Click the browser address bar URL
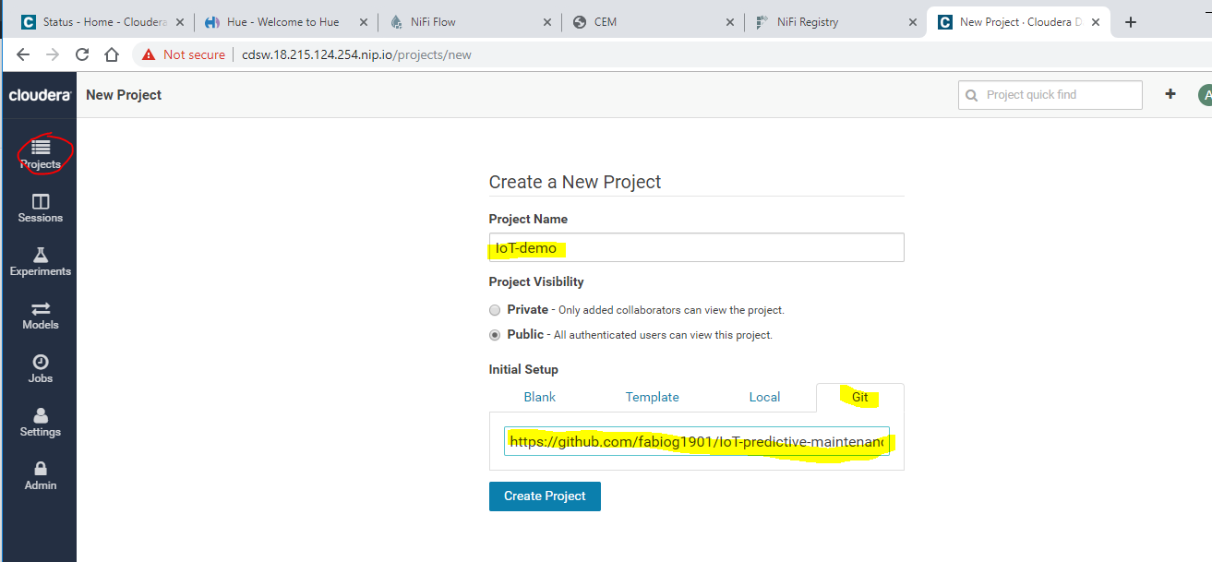 tap(356, 54)
